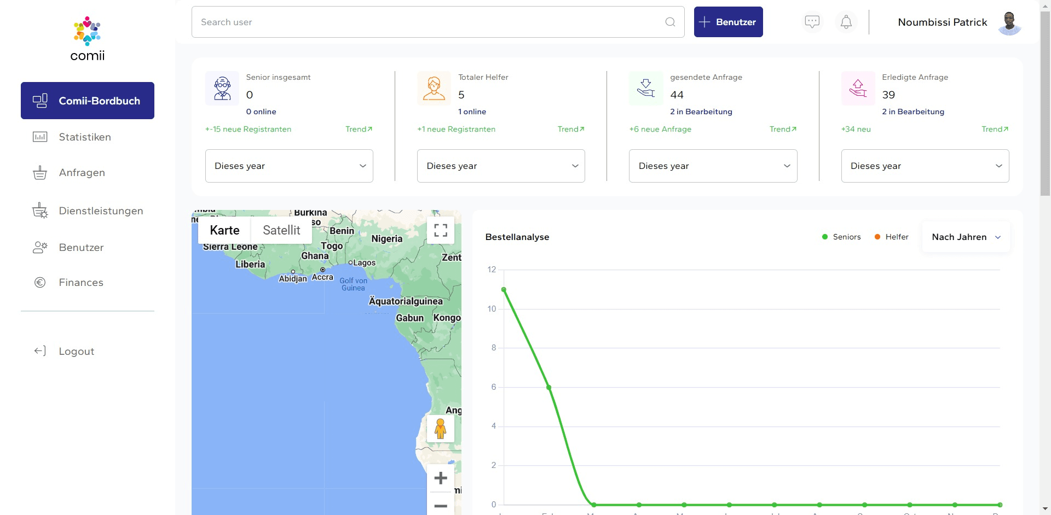Click the user profile avatar
The image size is (1051, 515).
(x=1009, y=22)
